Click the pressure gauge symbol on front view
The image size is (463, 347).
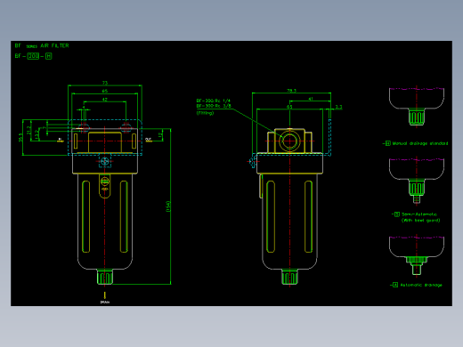point(104,161)
